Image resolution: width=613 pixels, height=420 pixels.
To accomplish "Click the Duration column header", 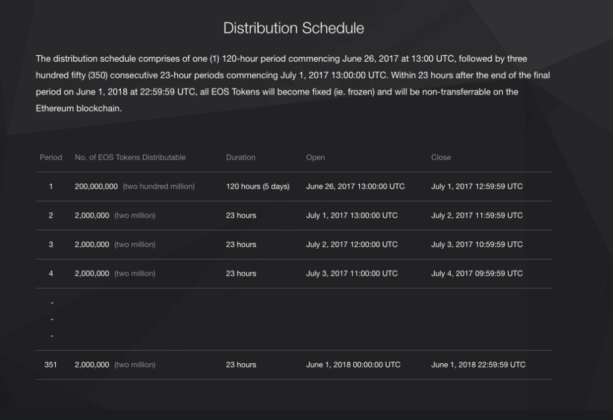I will click(241, 157).
